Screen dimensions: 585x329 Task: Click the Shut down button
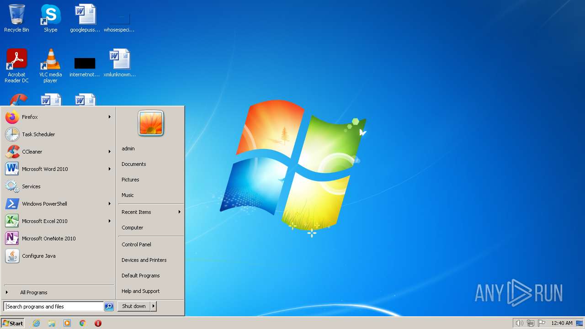pos(134,306)
